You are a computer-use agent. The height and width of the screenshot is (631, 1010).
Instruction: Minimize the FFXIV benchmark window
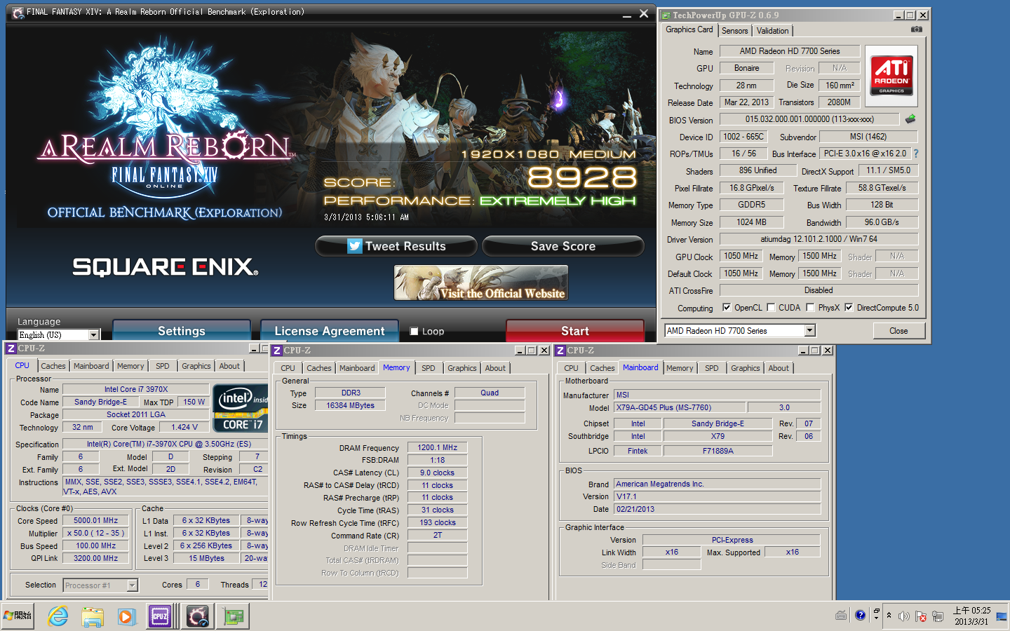[627, 14]
